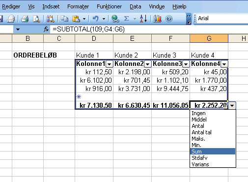Expand the AutoSum functions dropdown arrow
248x182 pixels.
pyautogui.click(x=135, y=19)
